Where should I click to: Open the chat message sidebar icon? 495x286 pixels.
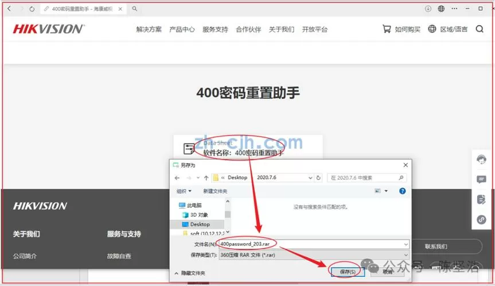pos(481,180)
